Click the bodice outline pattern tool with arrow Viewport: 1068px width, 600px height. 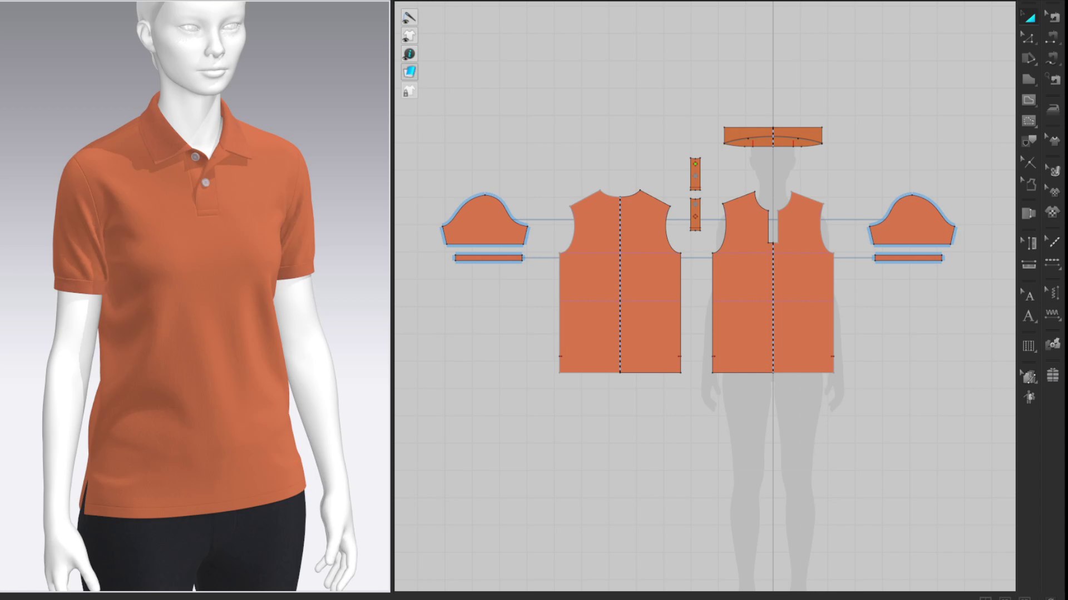[x=1028, y=183]
